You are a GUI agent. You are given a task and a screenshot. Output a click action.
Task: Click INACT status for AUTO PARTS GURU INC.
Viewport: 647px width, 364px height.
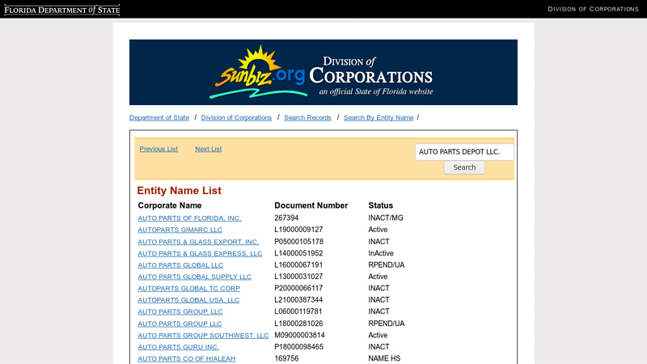(x=378, y=347)
